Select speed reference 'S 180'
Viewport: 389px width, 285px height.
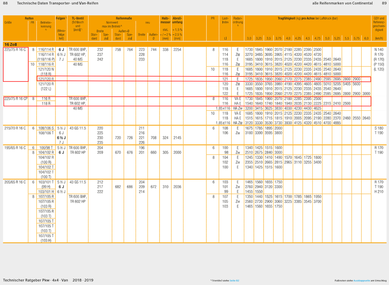coord(379,128)
